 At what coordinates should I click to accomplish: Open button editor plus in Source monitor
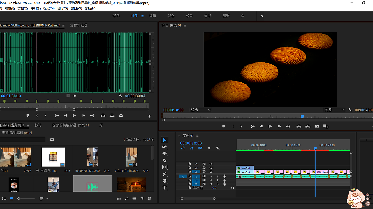149,116
